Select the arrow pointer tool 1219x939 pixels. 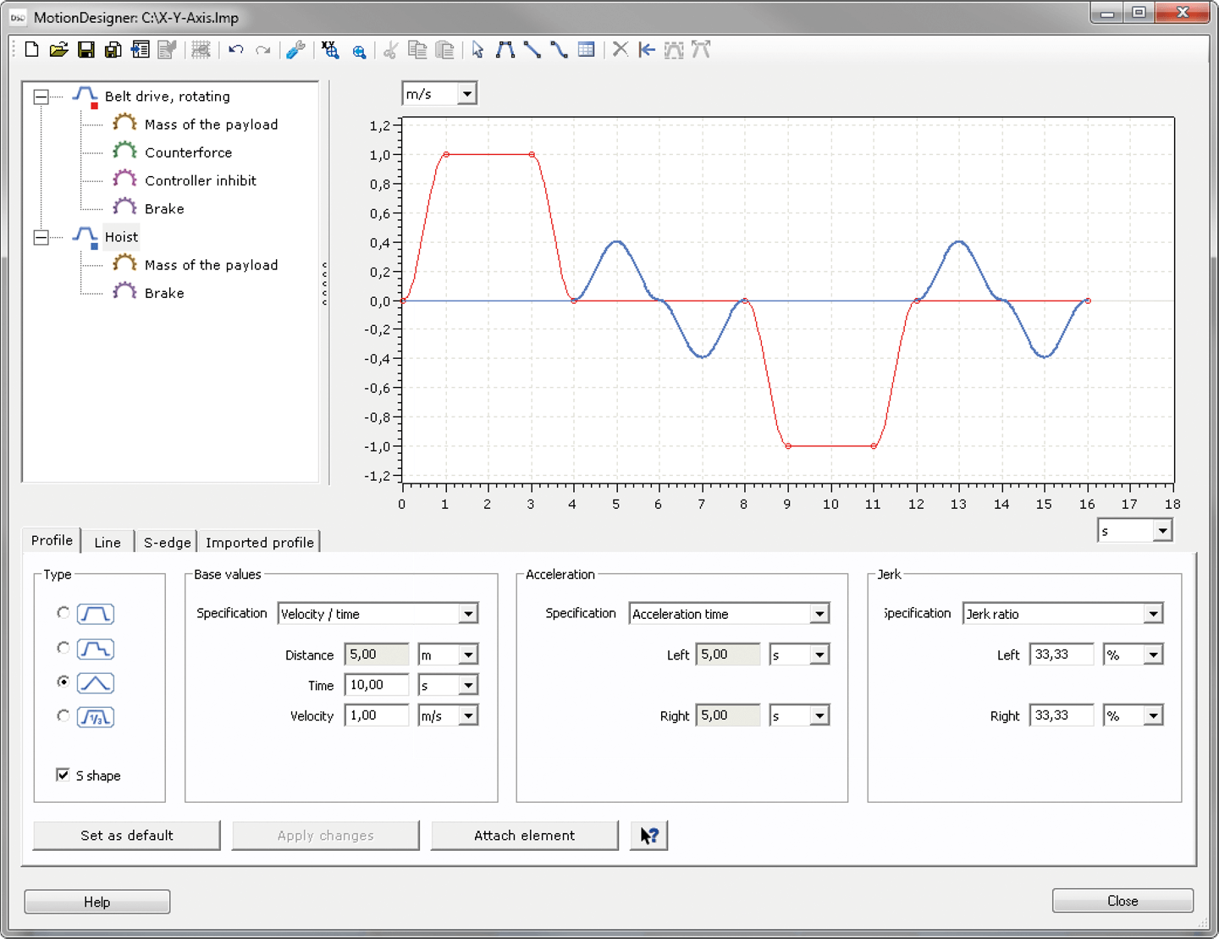tap(477, 50)
